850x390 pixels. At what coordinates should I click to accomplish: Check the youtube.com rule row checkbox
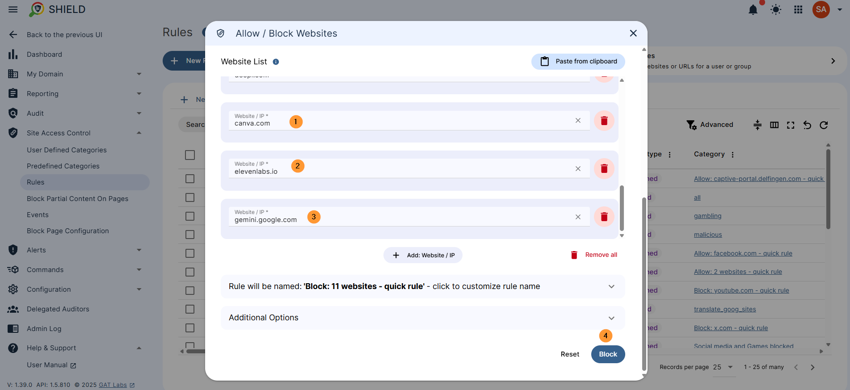point(190,291)
